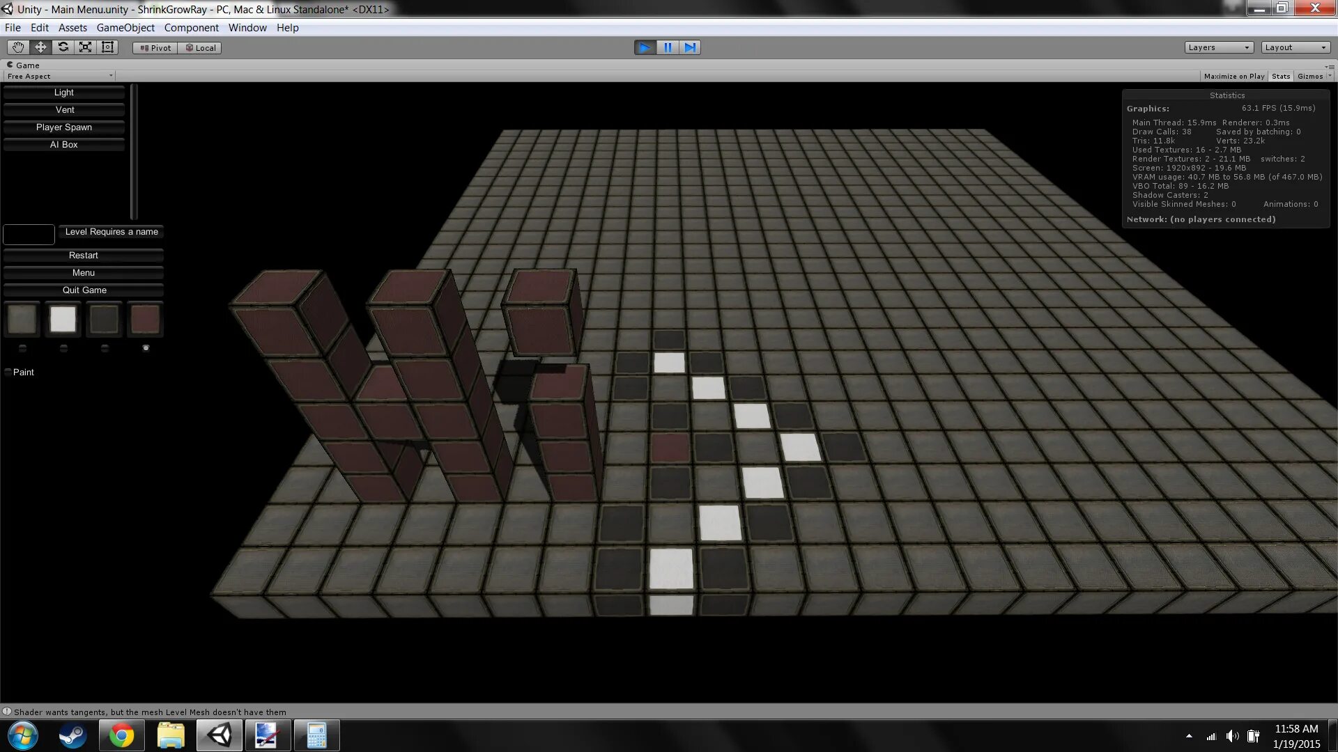Click the Step button to advance frame

(689, 47)
